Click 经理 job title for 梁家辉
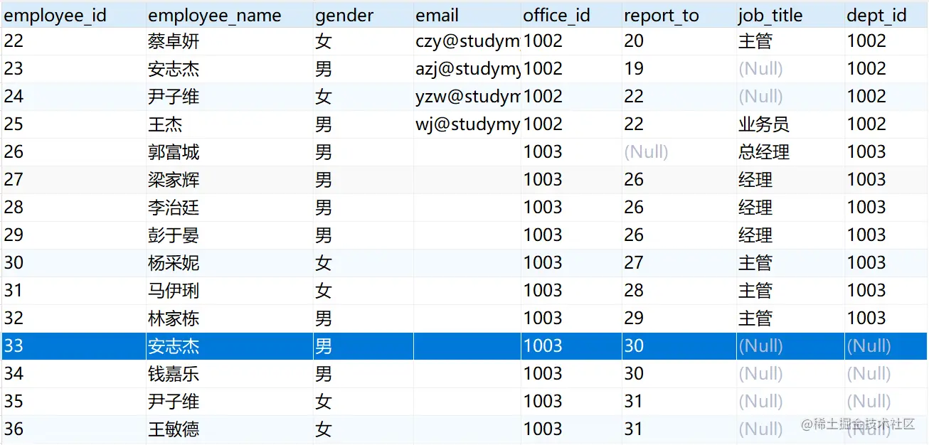This screenshot has height=445, width=929. coord(790,180)
